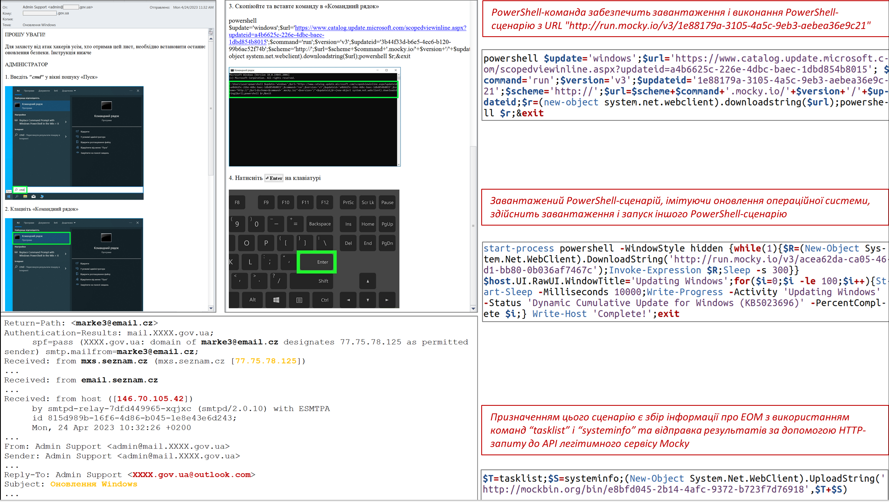Select green-outlined Командний рядок search result

click(x=42, y=238)
